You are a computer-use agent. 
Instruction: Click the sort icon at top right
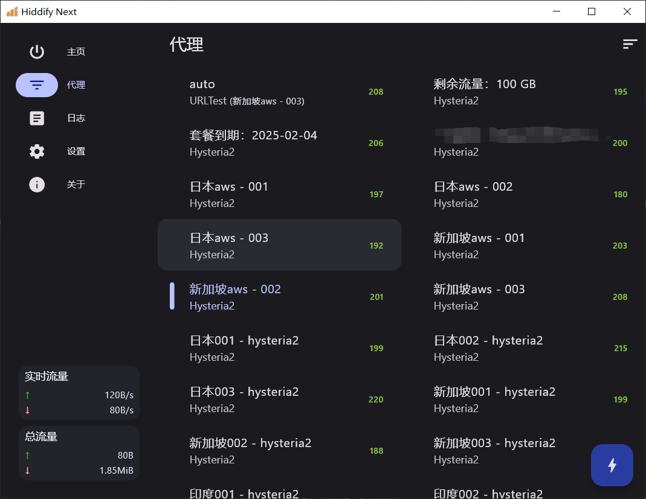630,44
